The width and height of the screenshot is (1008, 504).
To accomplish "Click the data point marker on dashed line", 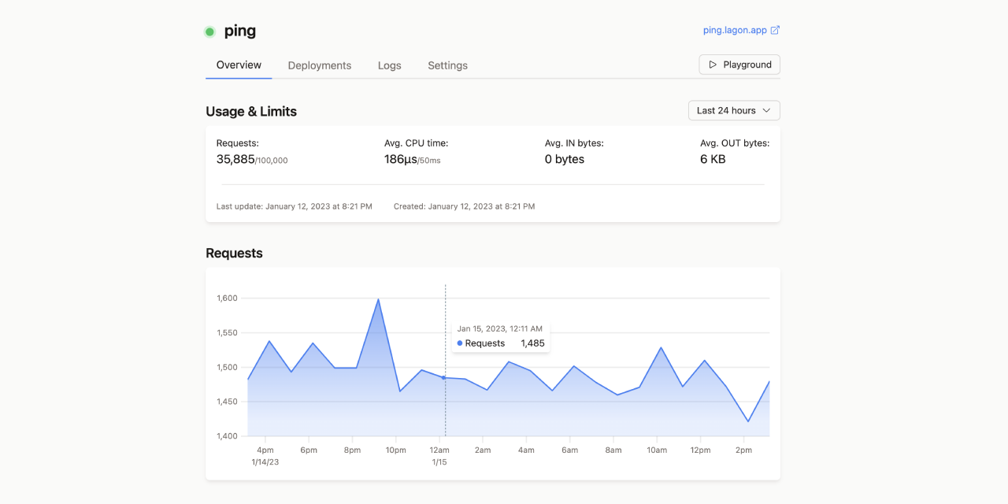I will coord(444,378).
